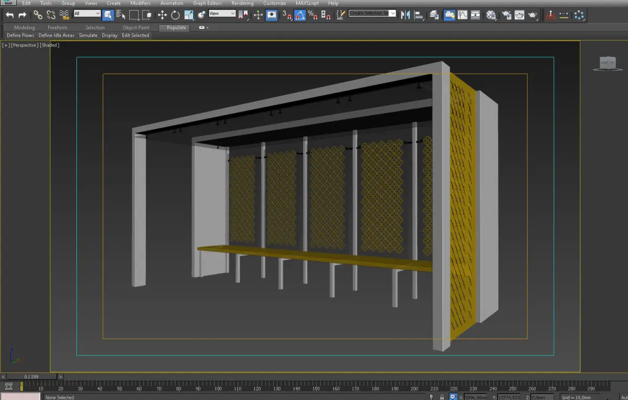Switch to the Object Paint ribbon tab

point(136,27)
